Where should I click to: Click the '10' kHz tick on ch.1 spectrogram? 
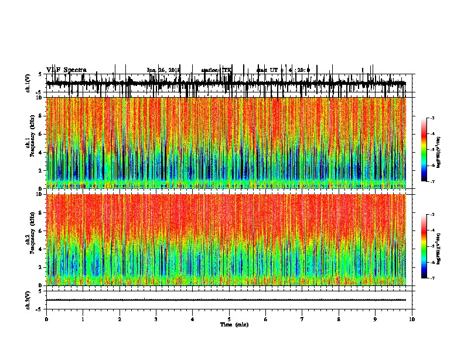[40, 98]
